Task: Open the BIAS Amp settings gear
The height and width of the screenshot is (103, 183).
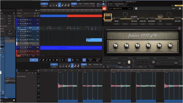Action: click(x=180, y=8)
